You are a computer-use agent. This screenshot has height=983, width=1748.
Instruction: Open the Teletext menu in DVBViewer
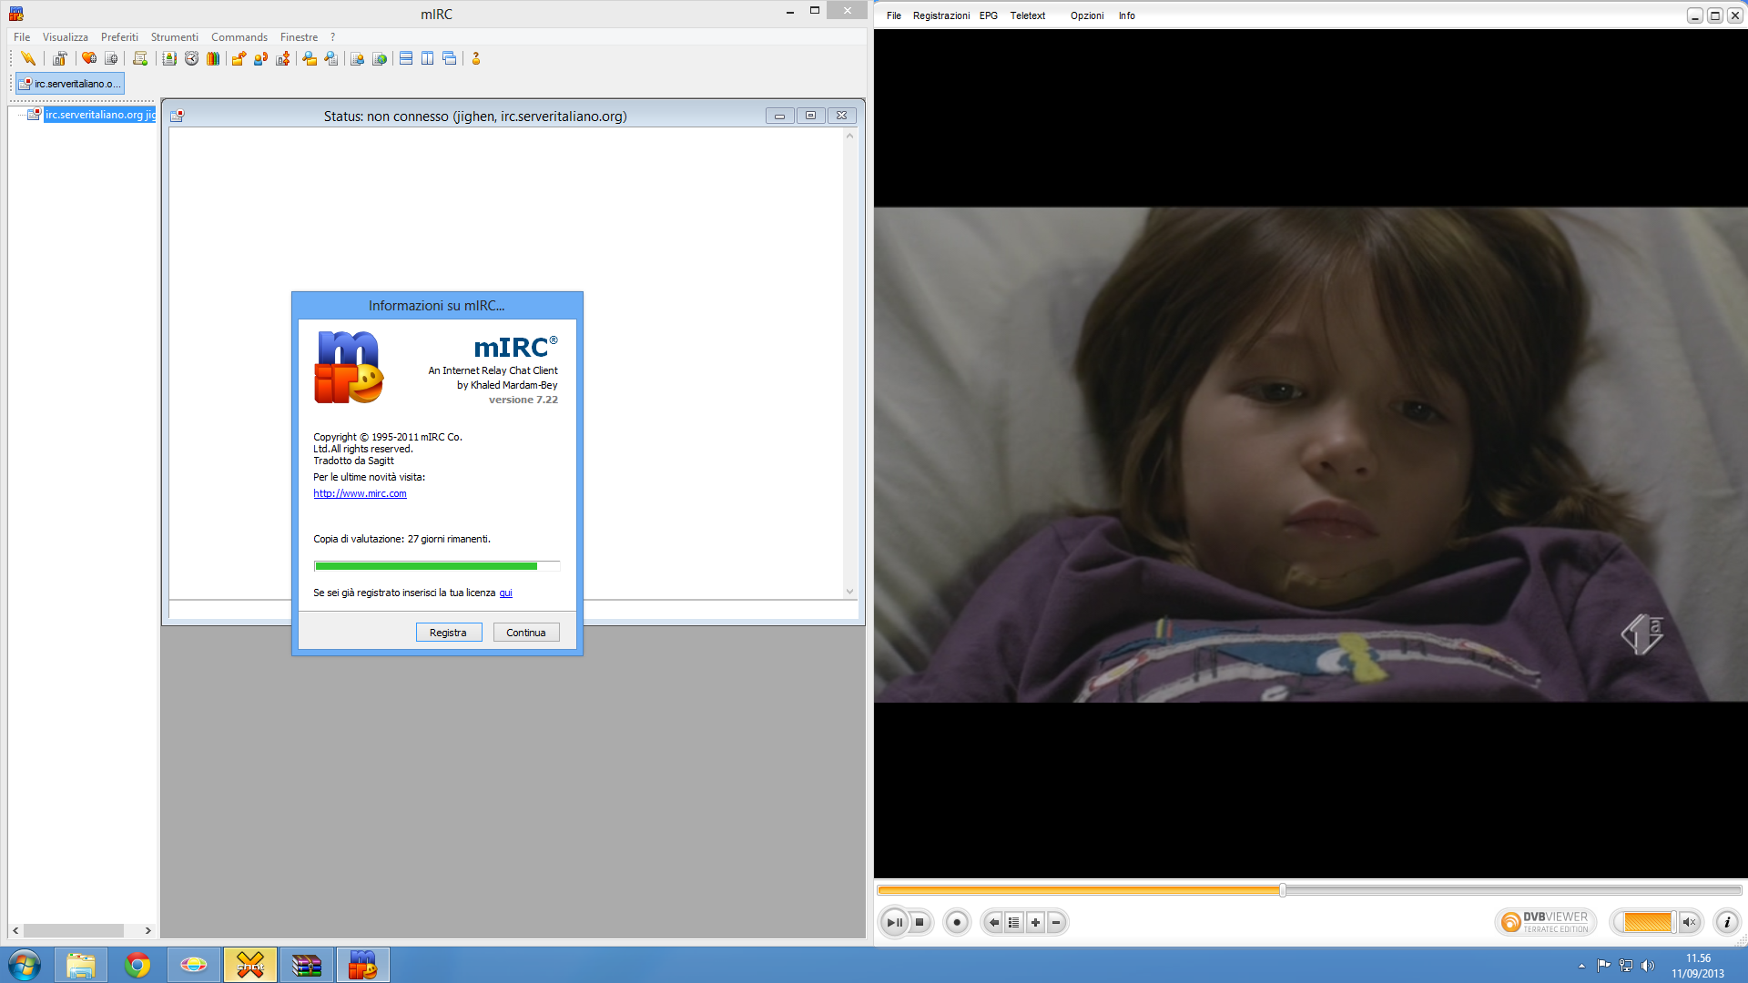(x=1028, y=15)
